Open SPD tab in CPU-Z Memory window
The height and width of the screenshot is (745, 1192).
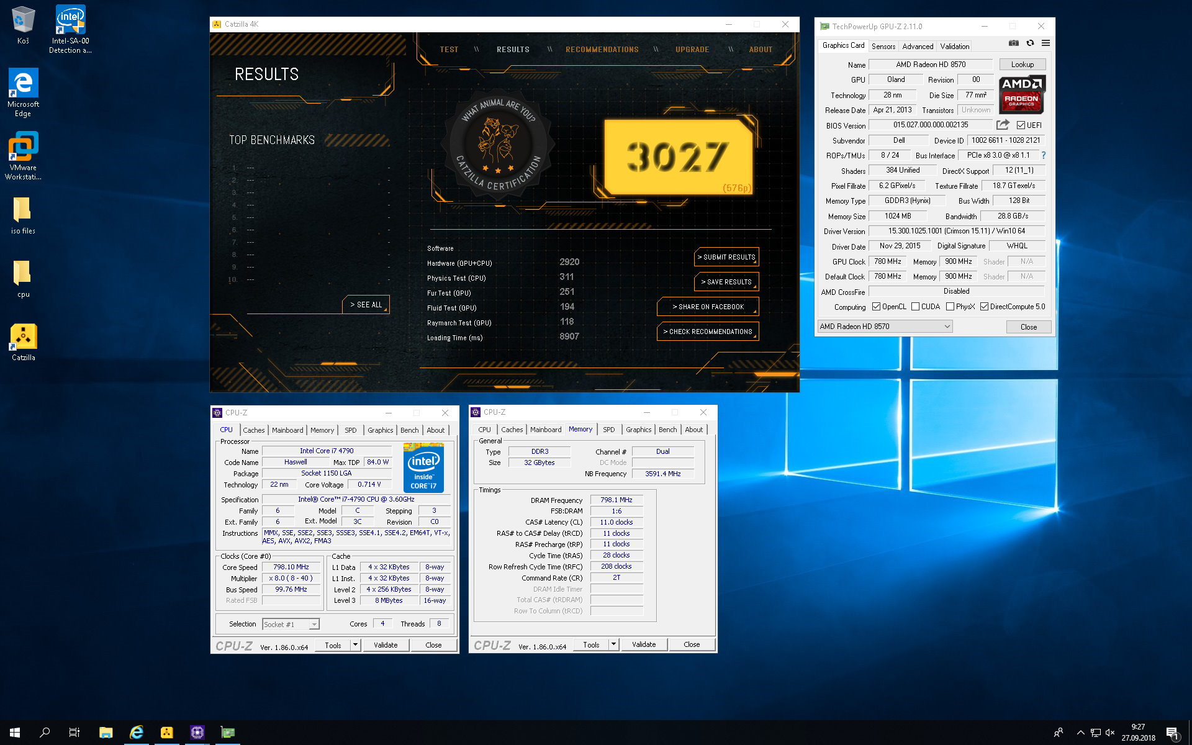coord(609,430)
